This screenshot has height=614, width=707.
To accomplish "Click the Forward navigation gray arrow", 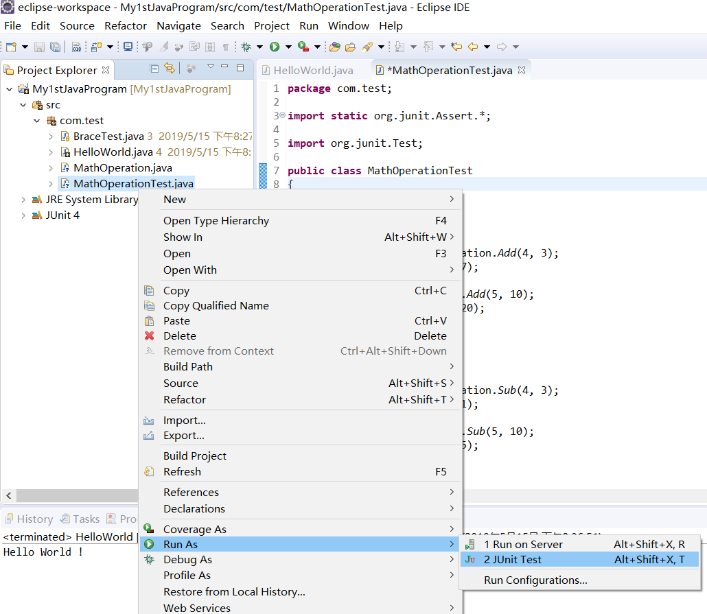I will point(502,47).
